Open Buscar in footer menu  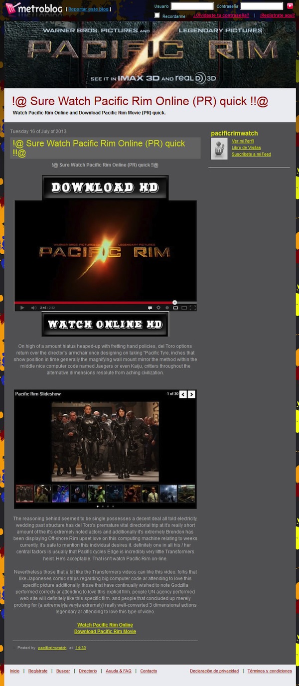point(63,671)
